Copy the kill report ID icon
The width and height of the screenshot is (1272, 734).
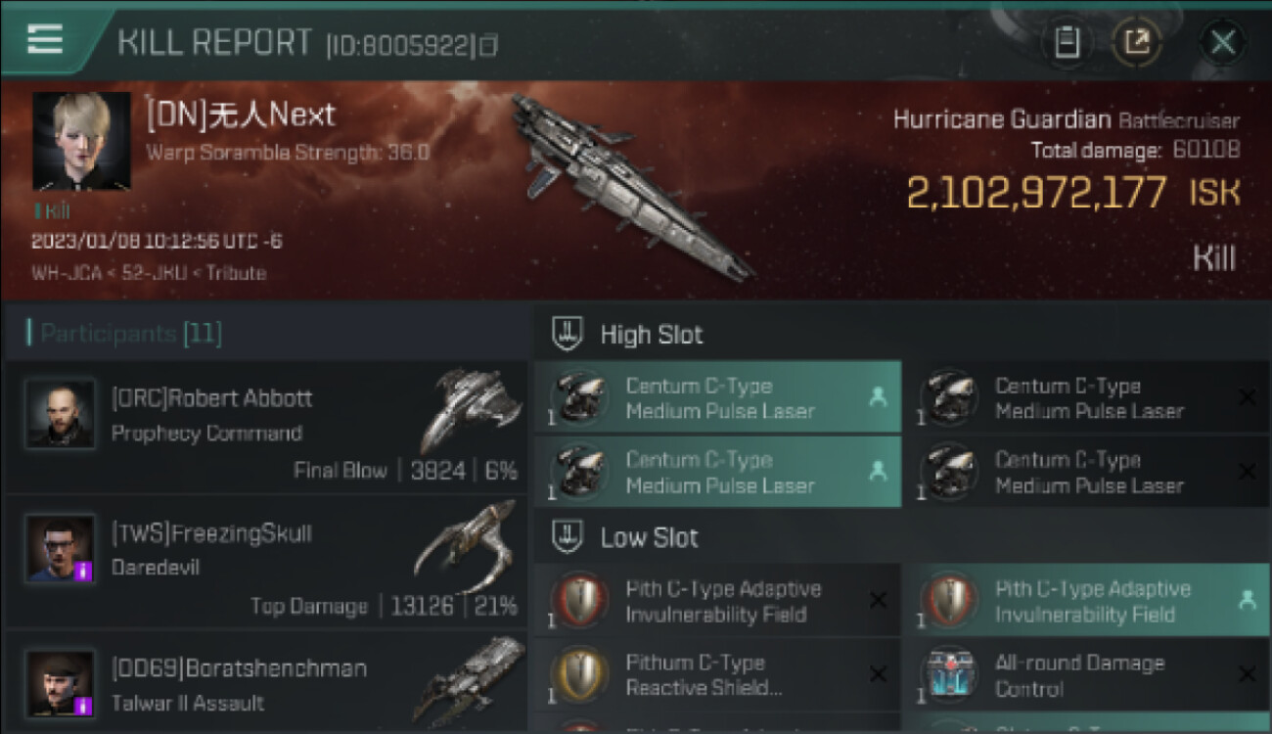[x=490, y=45]
